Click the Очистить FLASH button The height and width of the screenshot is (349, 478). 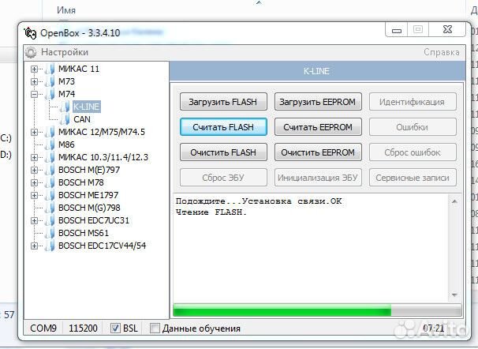223,152
